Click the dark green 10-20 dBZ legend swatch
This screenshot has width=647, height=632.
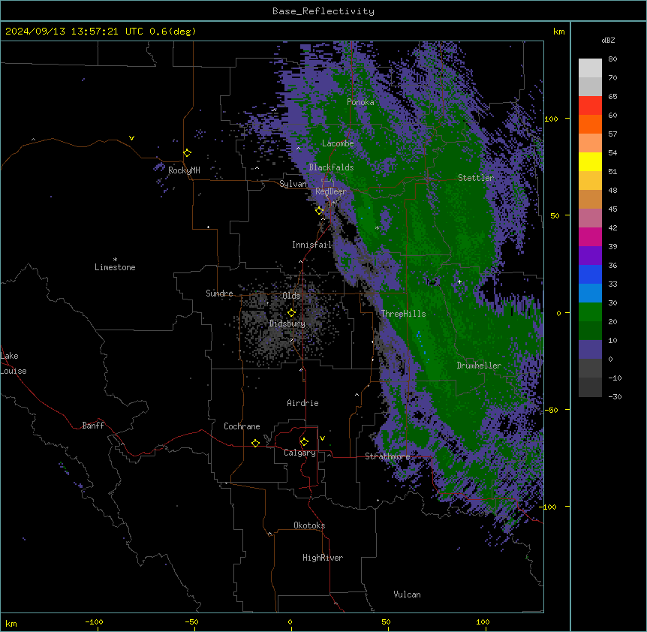click(x=590, y=331)
